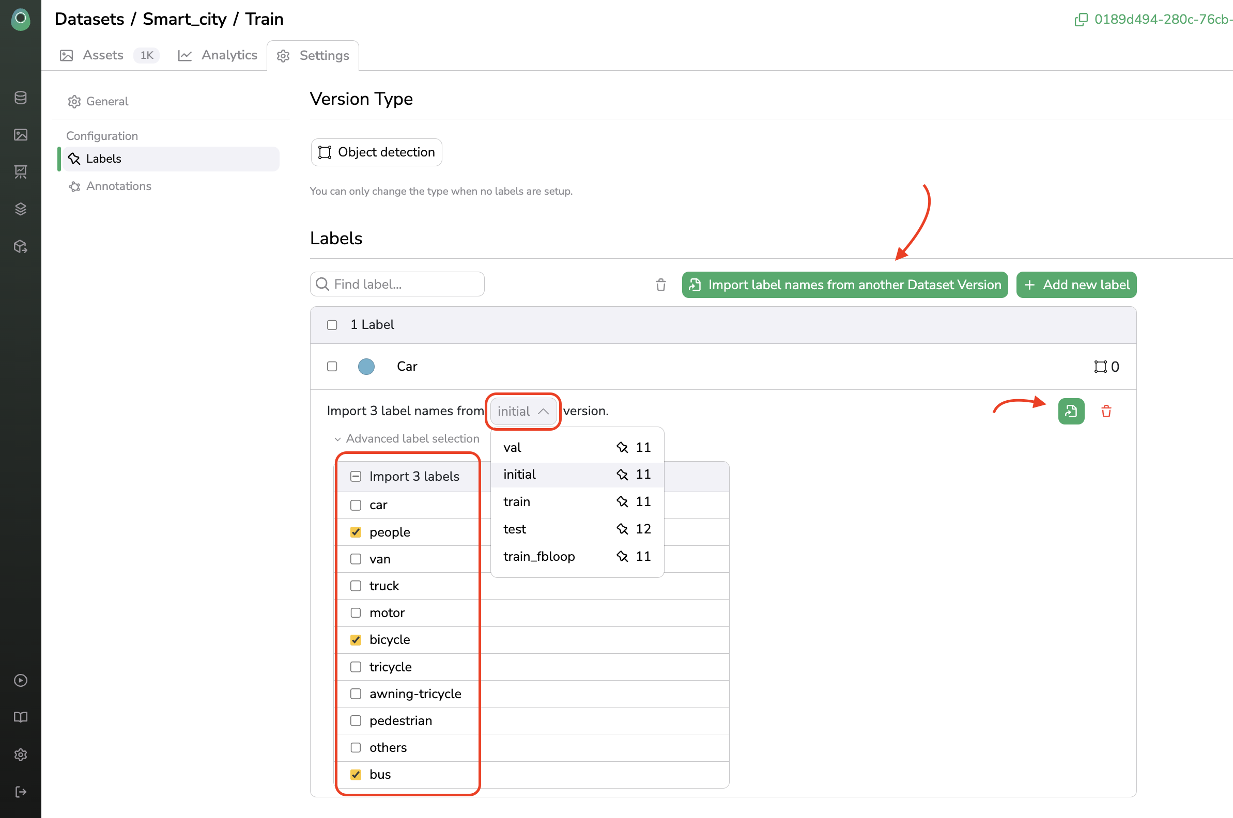Viewport: 1233px width, 818px height.
Task: Delete import row with red trash icon
Action: click(1106, 411)
